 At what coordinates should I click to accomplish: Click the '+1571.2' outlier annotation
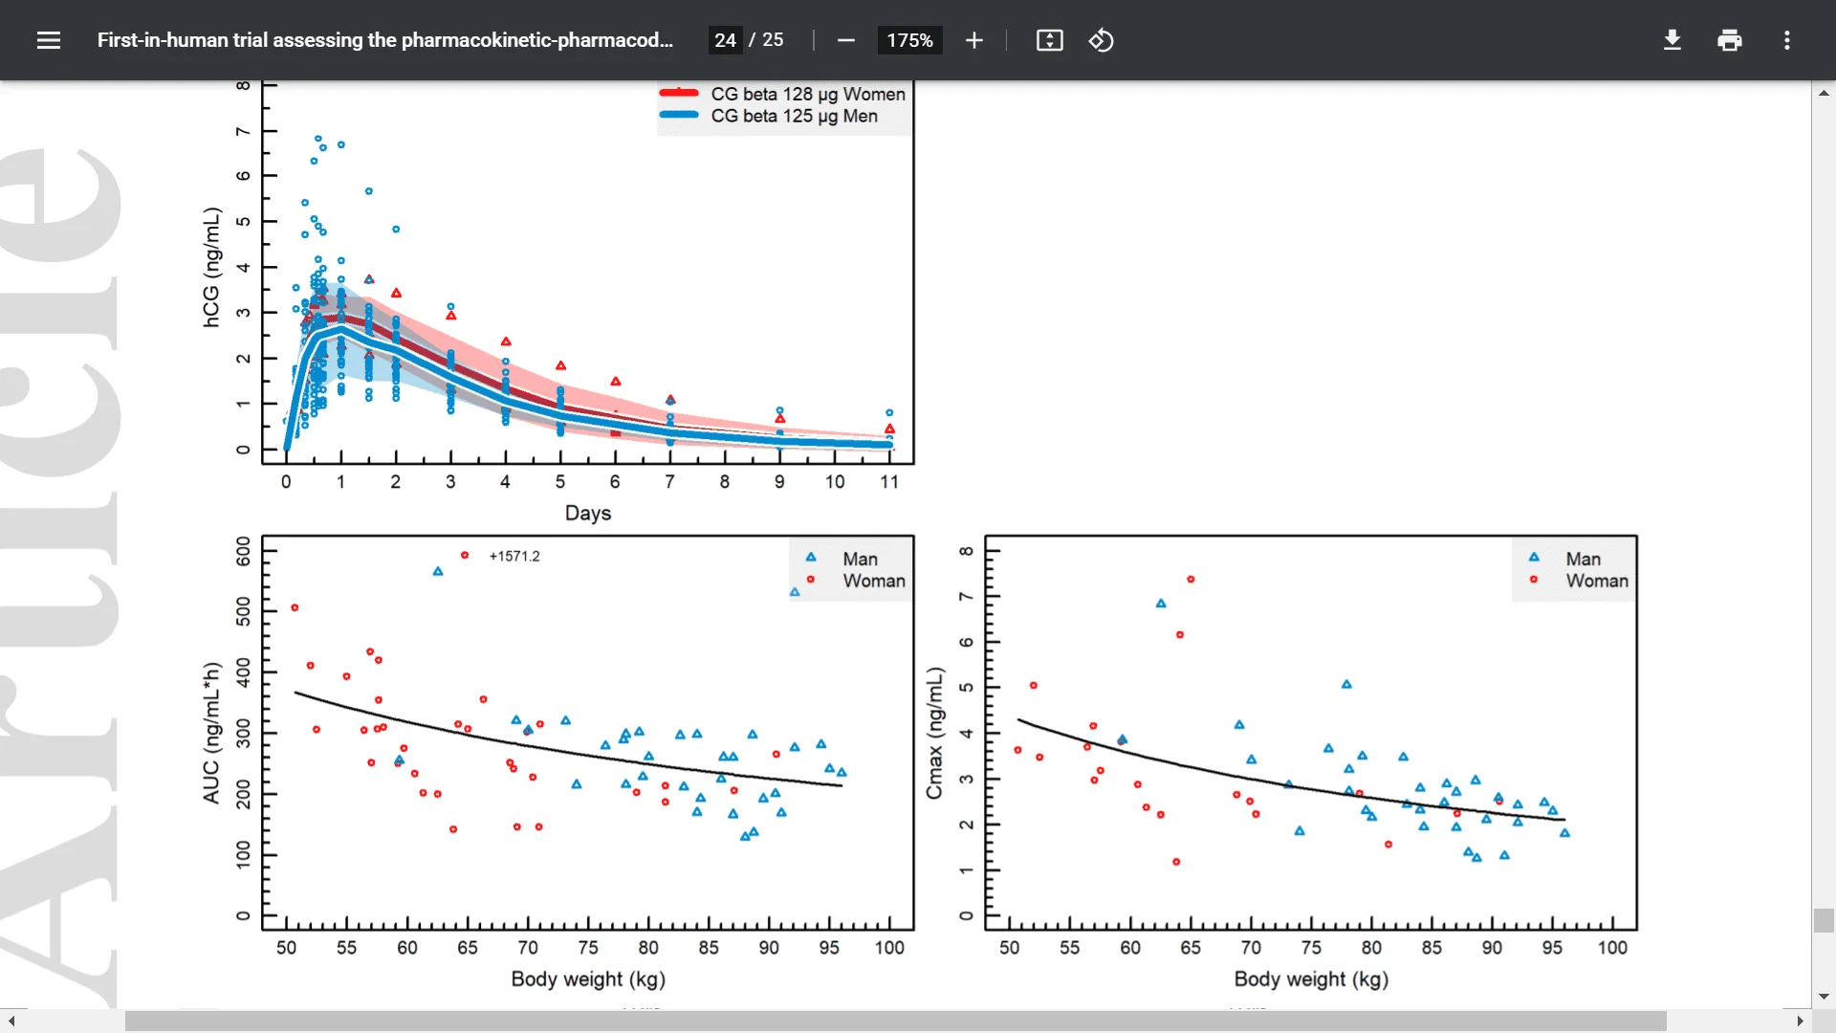[514, 556]
